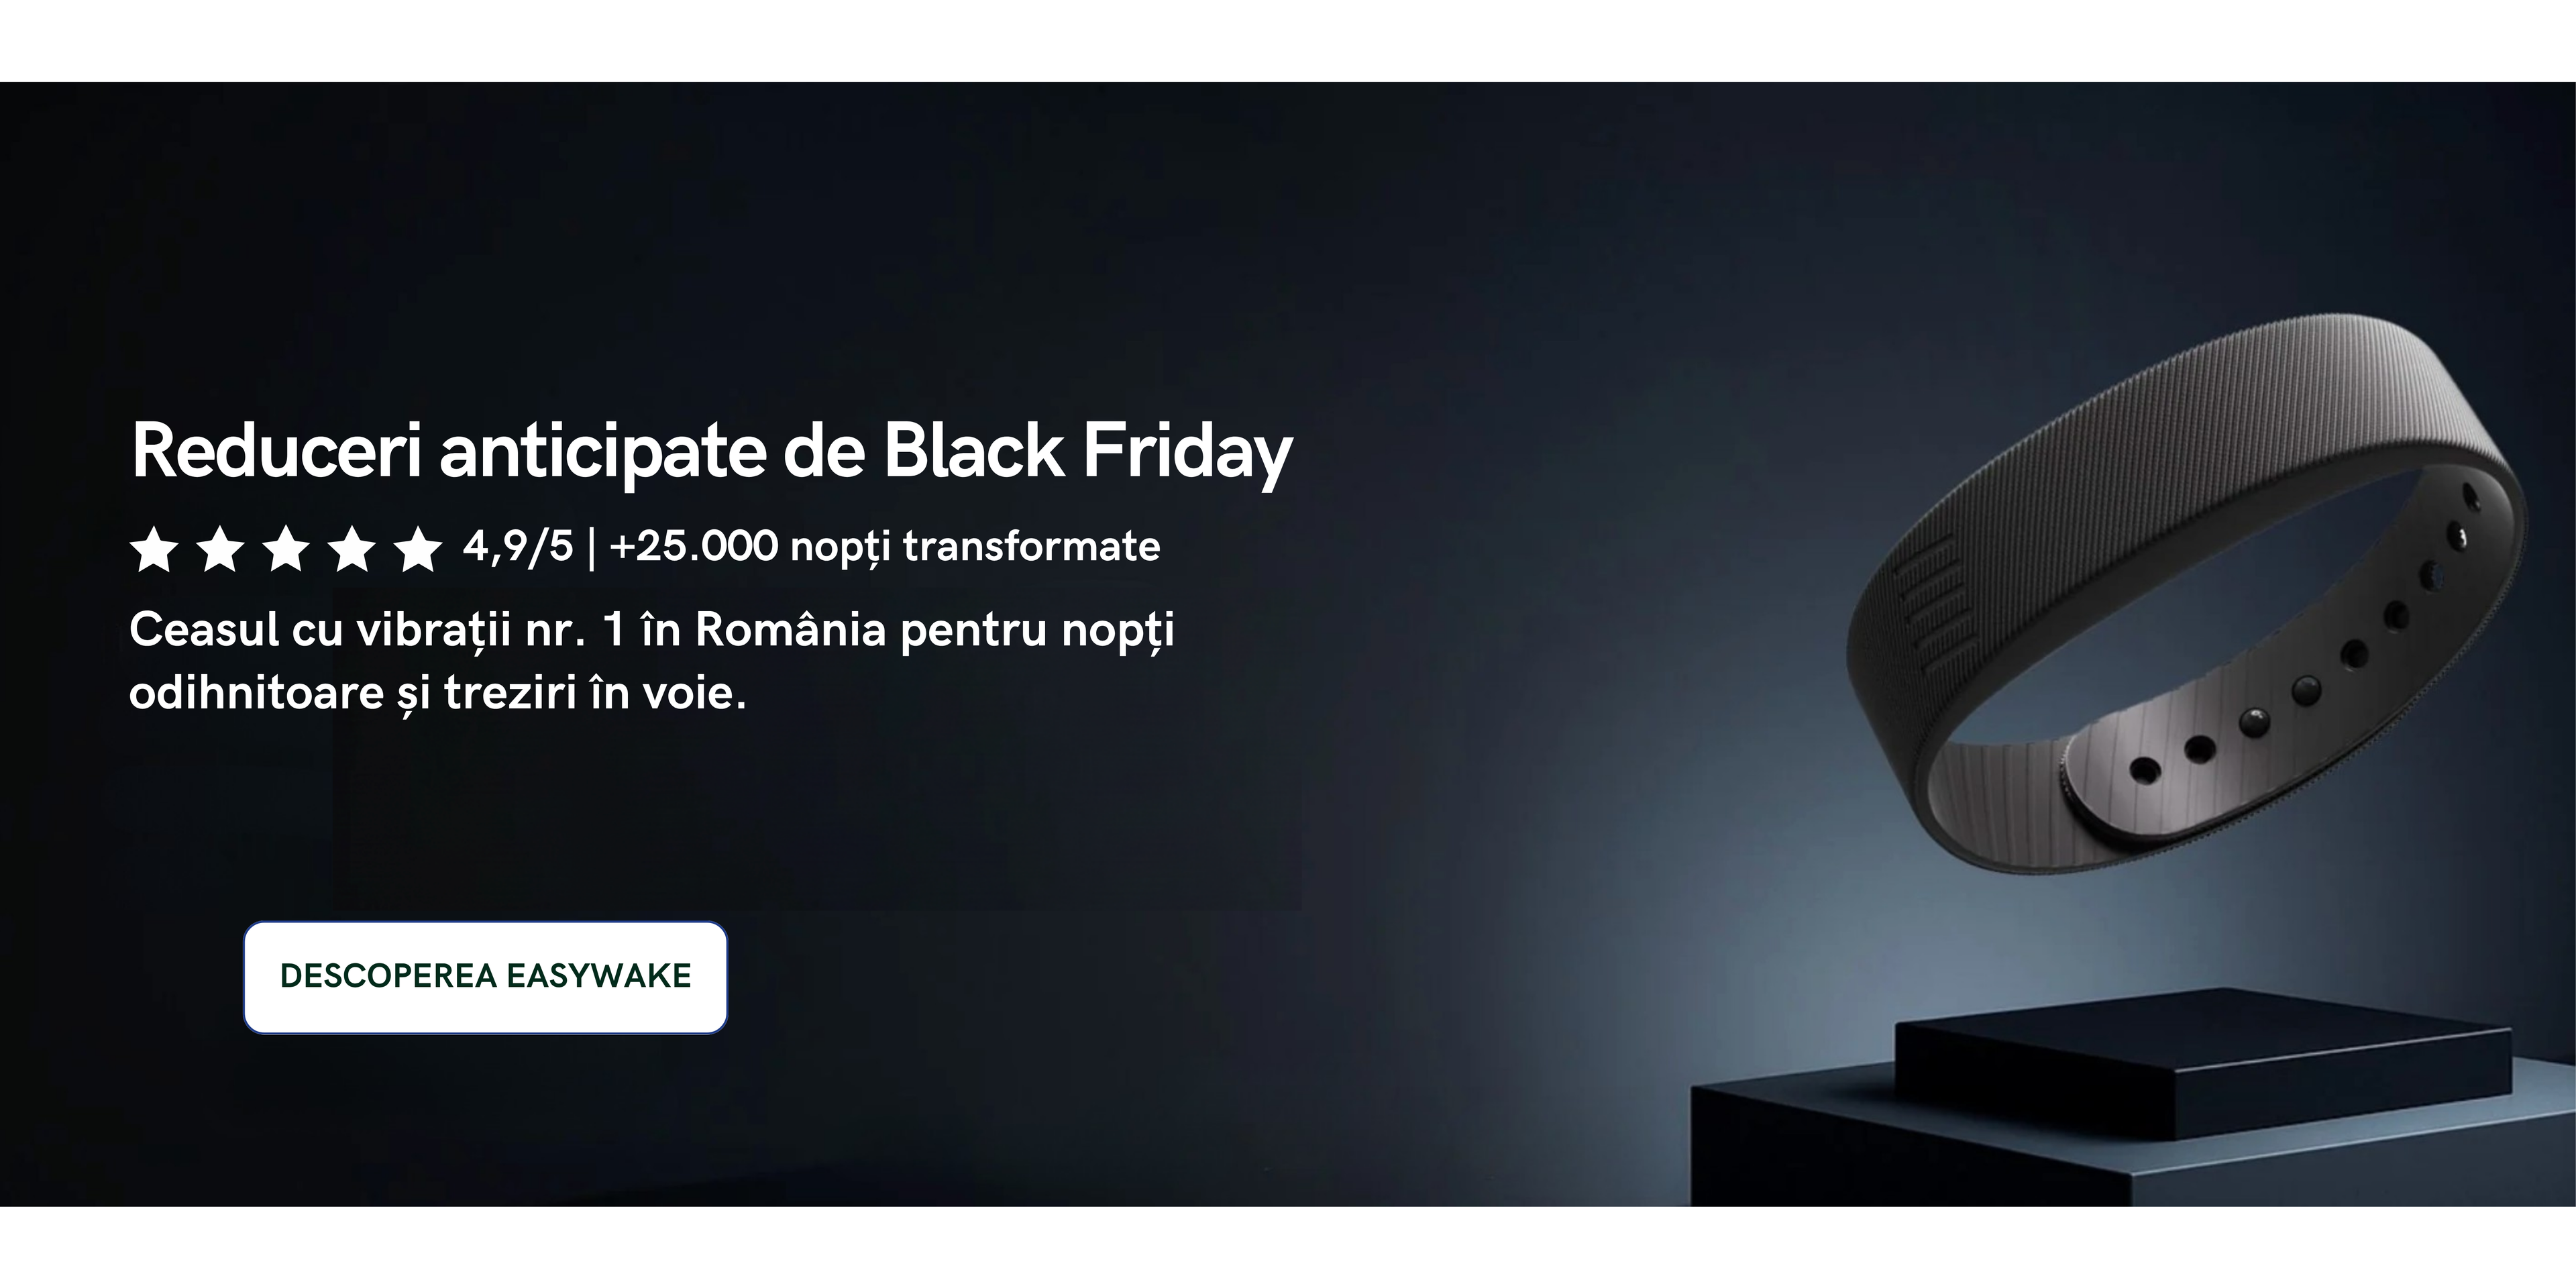Image resolution: width=2576 pixels, height=1288 pixels.
Task: Click the word 'România' in the description
Action: coord(790,630)
